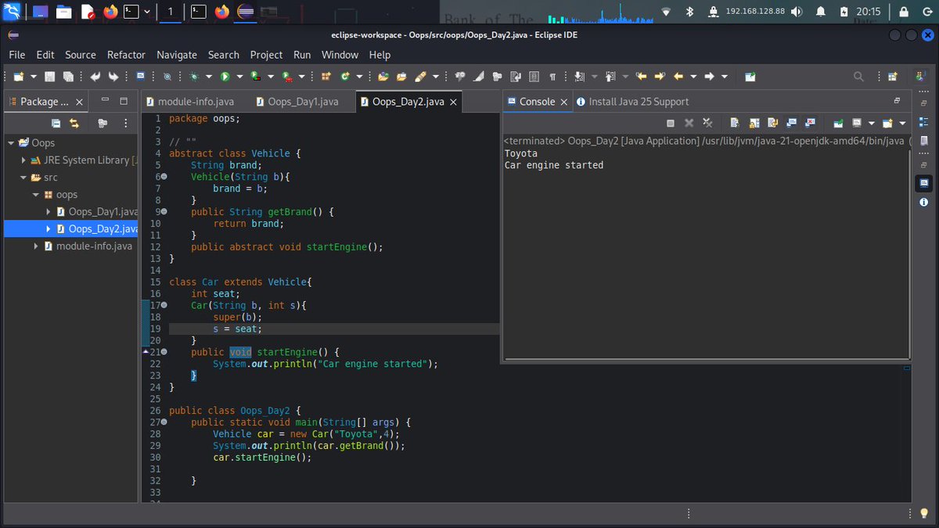Open search with the magnifier icon

click(858, 76)
